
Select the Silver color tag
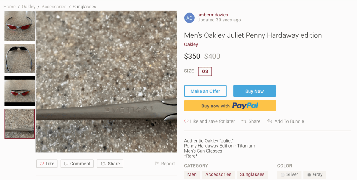coord(289,175)
